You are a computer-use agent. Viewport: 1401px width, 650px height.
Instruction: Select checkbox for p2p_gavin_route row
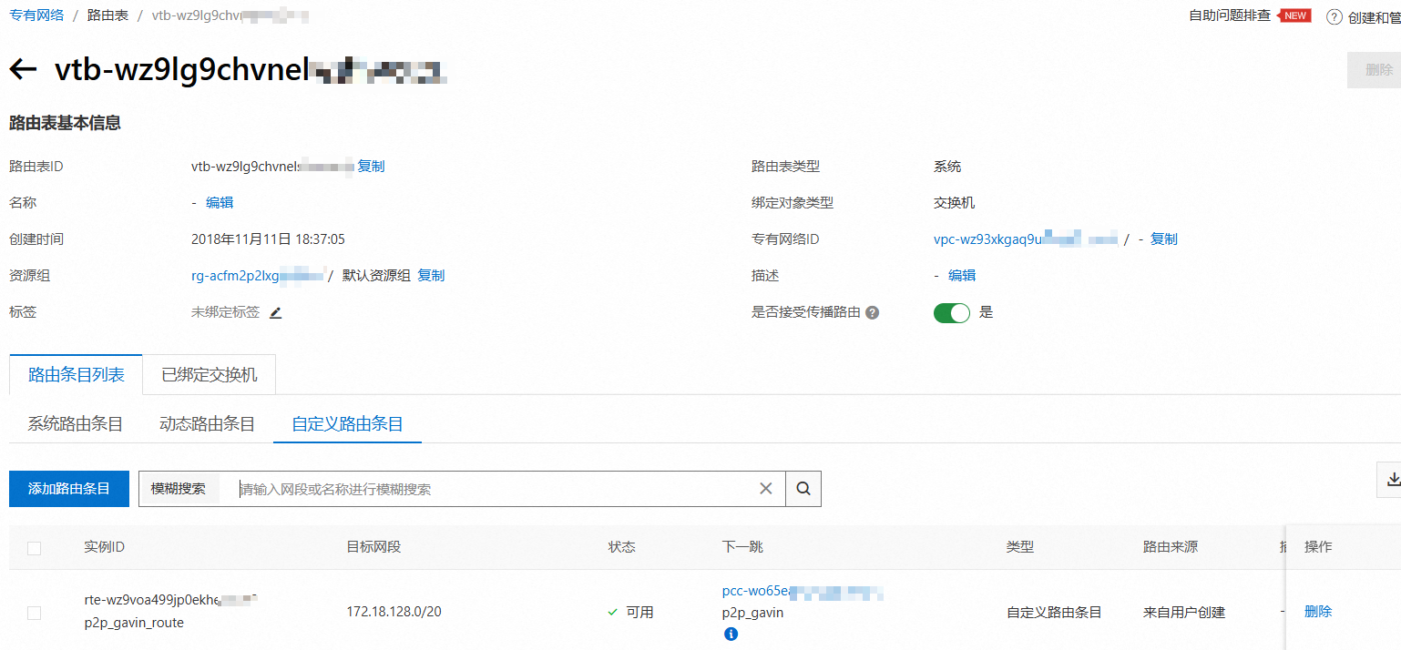click(34, 613)
